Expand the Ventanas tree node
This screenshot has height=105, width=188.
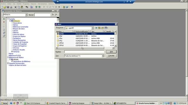click(x=12, y=52)
